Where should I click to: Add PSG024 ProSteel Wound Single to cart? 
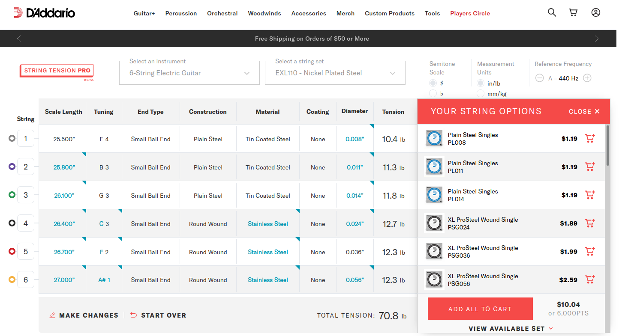point(590,223)
